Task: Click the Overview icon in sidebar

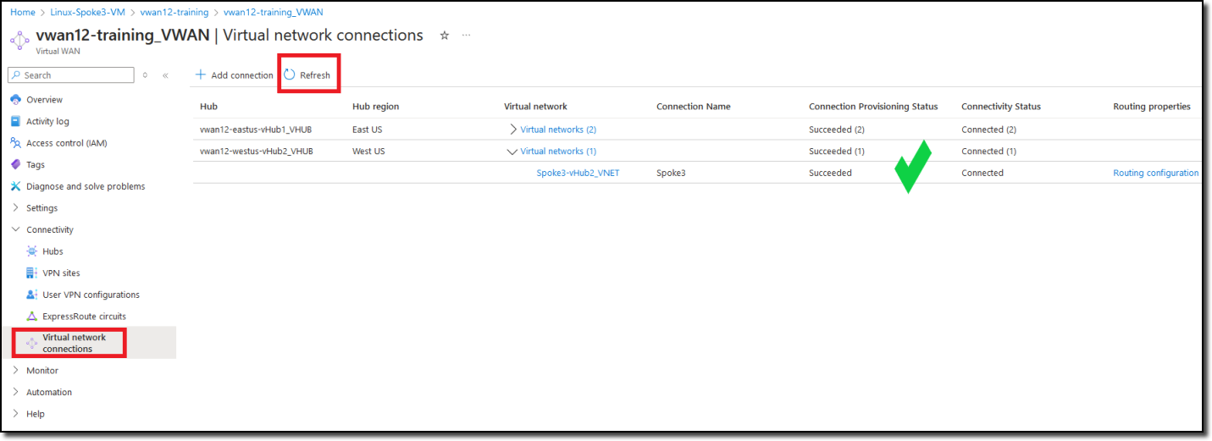Action: click(15, 100)
